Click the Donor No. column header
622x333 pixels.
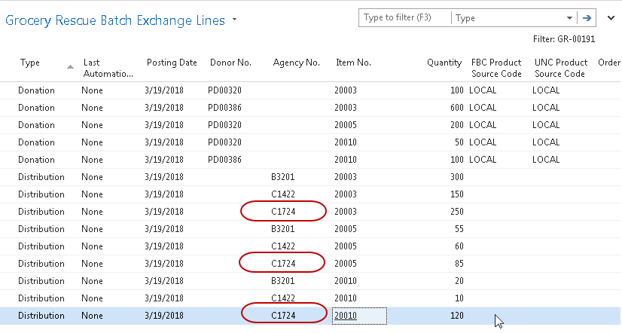pos(230,63)
